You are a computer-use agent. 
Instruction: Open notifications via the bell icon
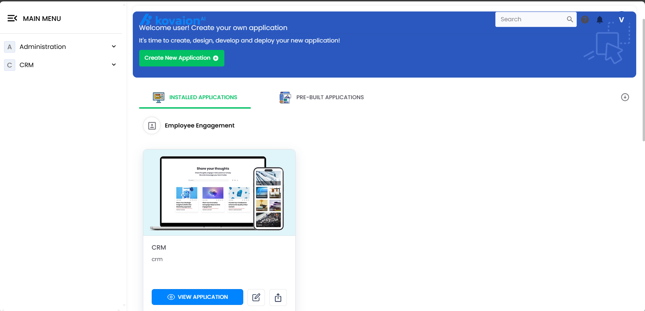point(600,19)
